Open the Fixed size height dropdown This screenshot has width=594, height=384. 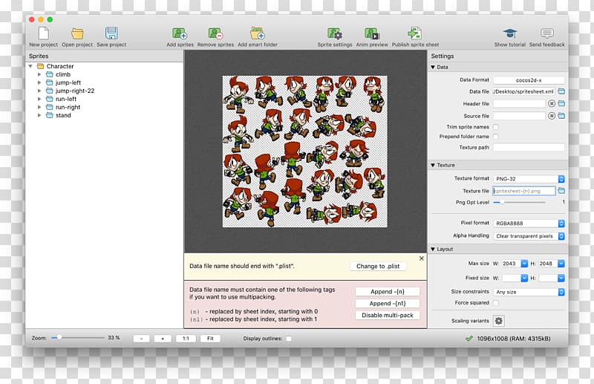[561, 278]
